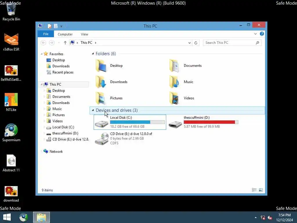Click the search magnifier icon

pyautogui.click(x=257, y=43)
